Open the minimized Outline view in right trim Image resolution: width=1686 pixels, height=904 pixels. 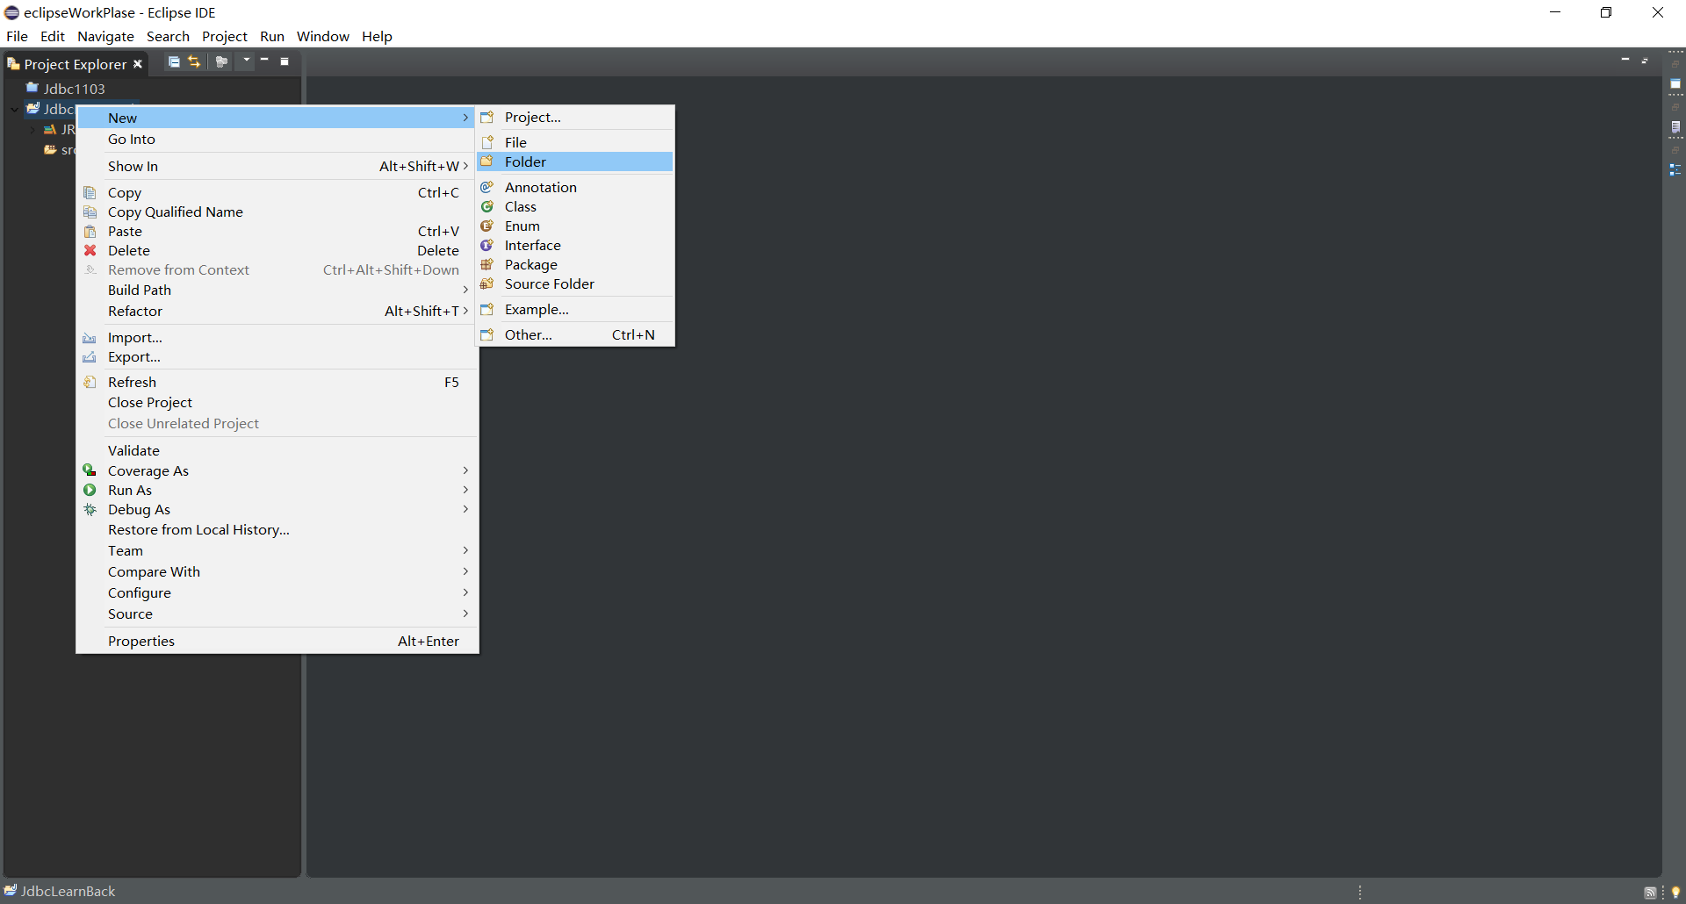1675,170
